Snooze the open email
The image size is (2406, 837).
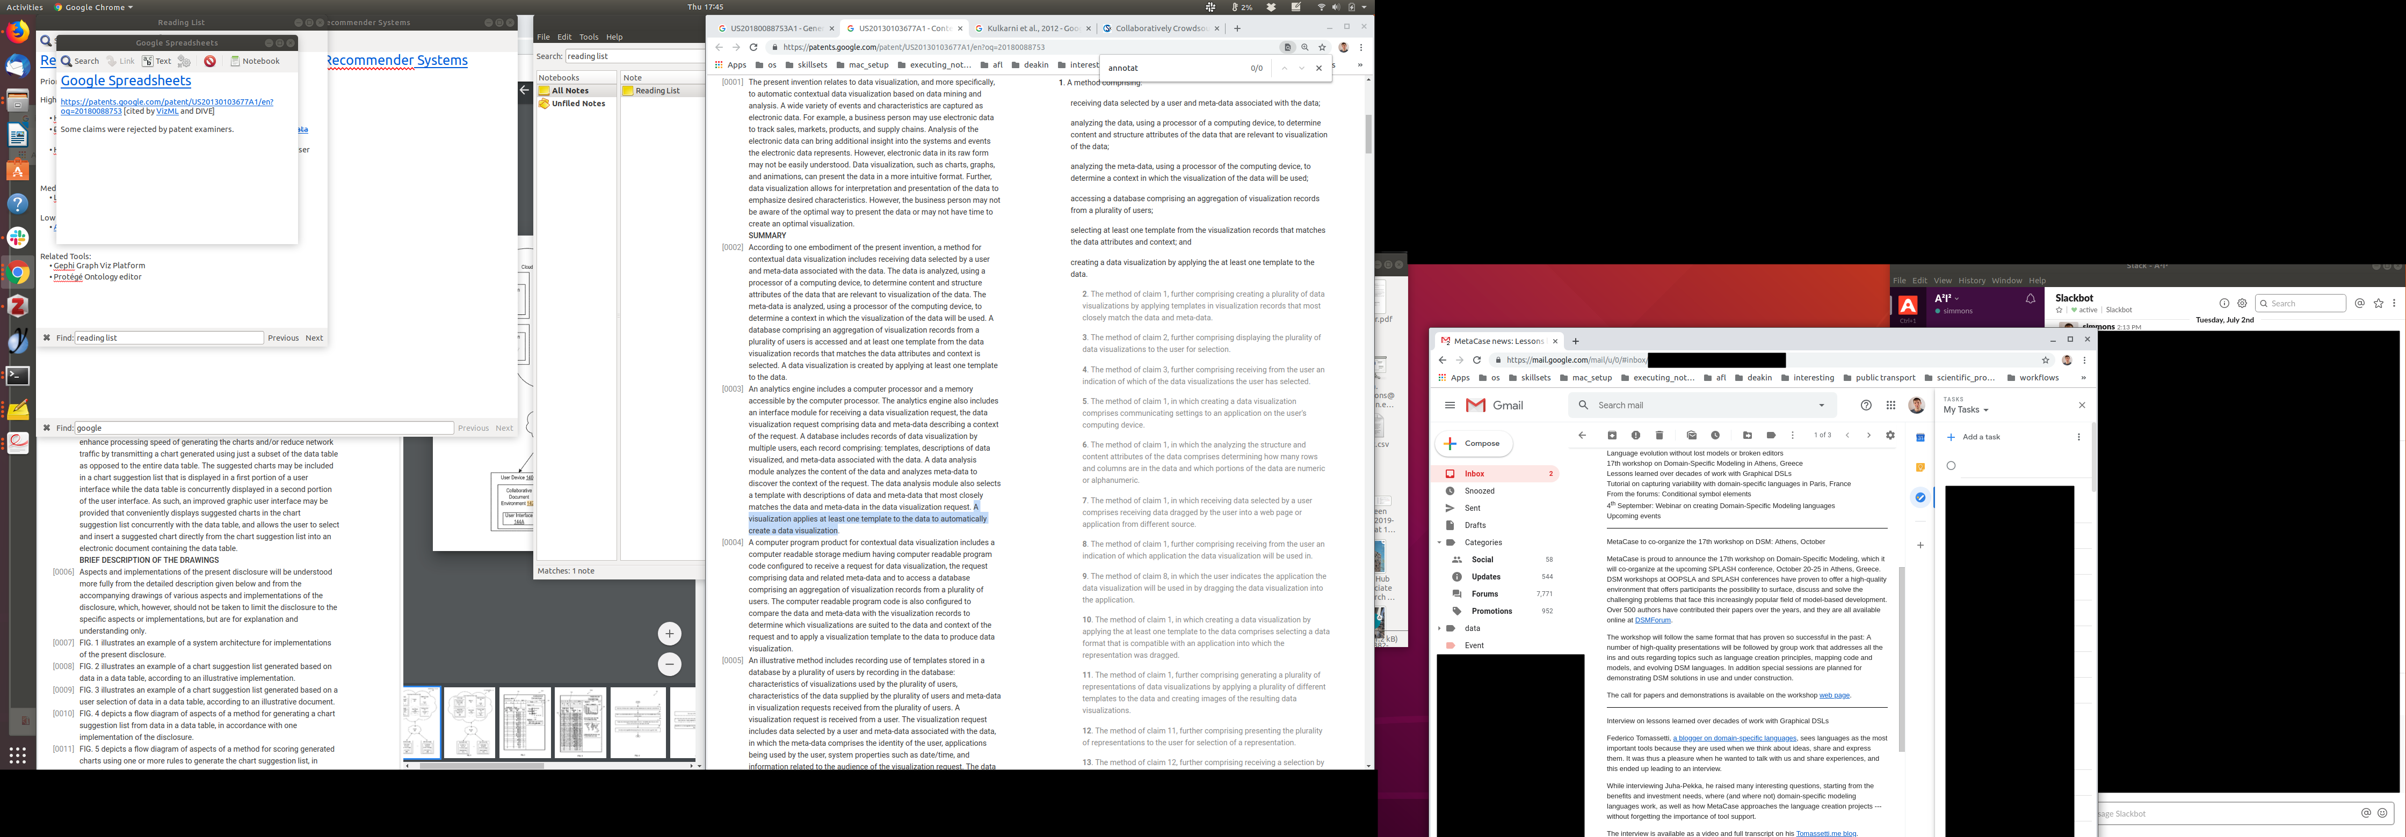(x=1716, y=436)
